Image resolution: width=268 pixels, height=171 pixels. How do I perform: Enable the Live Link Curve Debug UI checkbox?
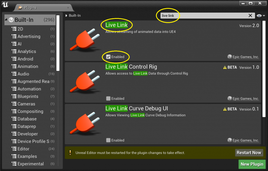pos(108,140)
